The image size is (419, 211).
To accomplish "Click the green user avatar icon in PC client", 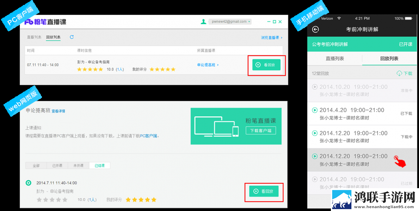I will [x=204, y=21].
